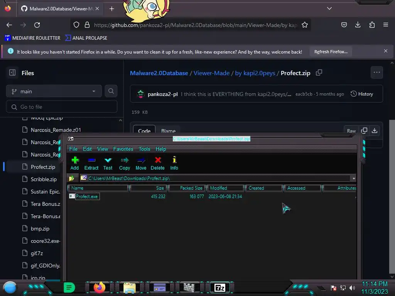Go to Viewer-Made breadcrumb link
The width and height of the screenshot is (395, 296).
click(x=211, y=73)
